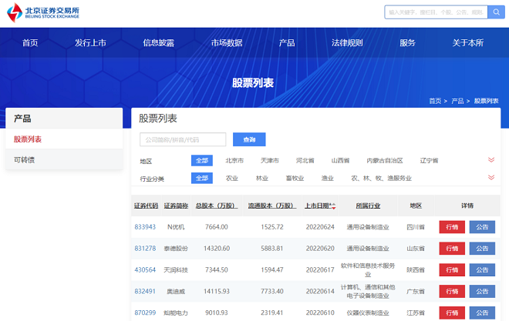
Task: Open the 市场数据 navigation menu
Action: (227, 42)
